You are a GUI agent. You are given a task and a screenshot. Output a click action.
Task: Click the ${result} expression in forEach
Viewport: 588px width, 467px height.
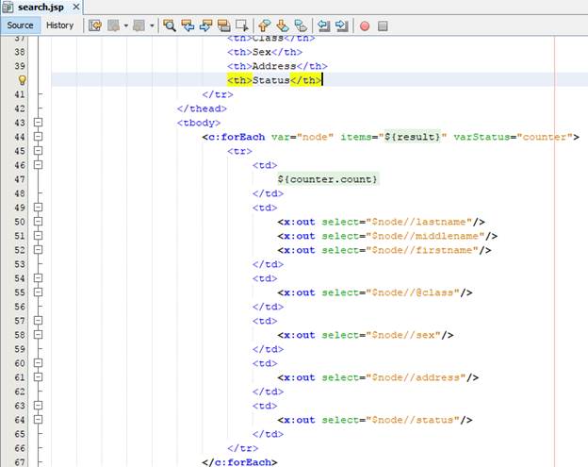413,137
